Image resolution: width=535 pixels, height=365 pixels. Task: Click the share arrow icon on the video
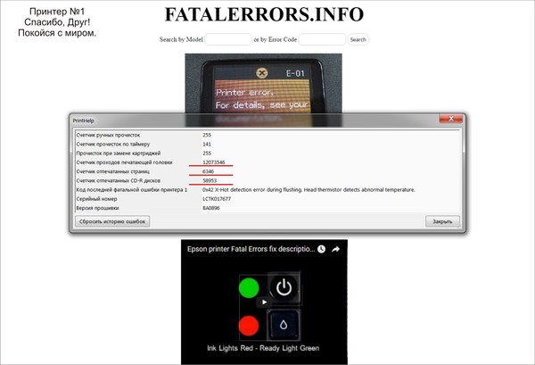point(336,252)
